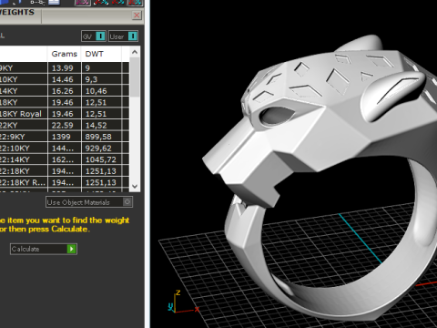Click the 899,58 DWT cell
Viewport: 437px width, 328px height.
coord(101,137)
